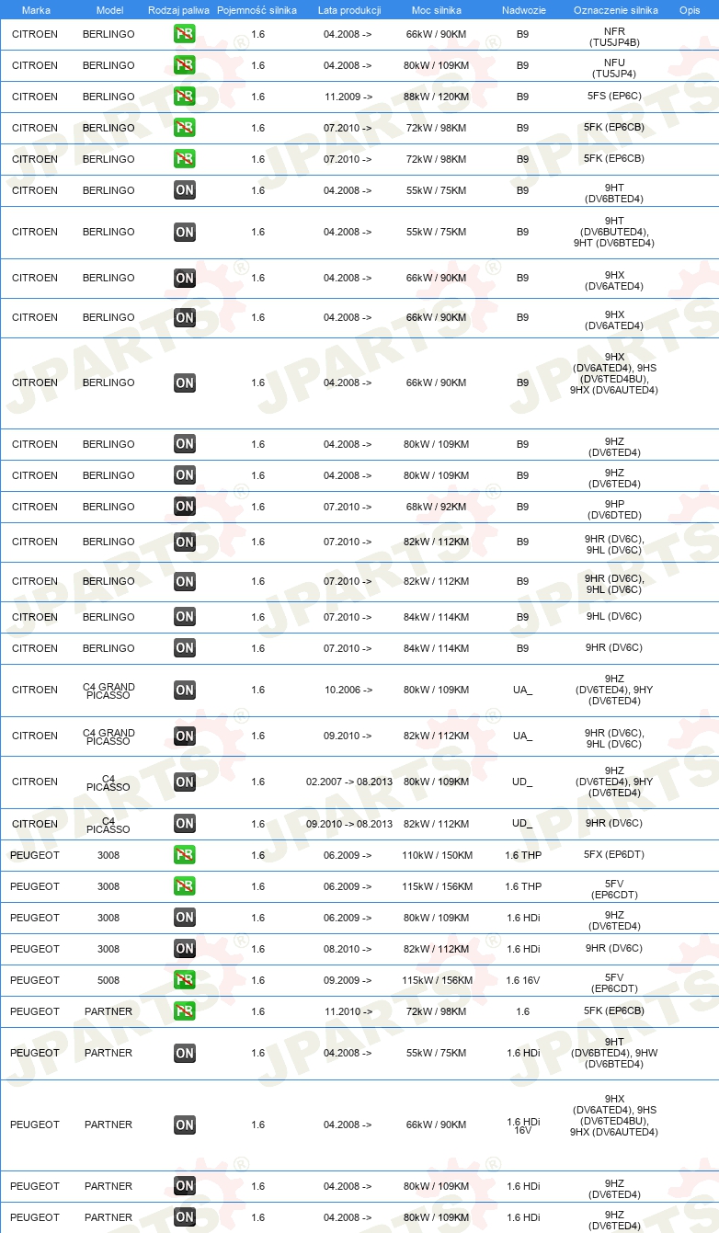Click ON icon in Peugeot Partner 55kW / 75KM row
The height and width of the screenshot is (1233, 719).
184,1053
